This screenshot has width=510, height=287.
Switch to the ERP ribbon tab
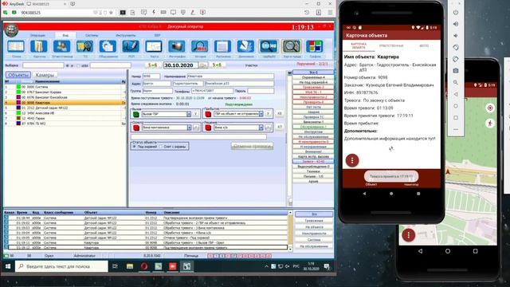coord(157,35)
